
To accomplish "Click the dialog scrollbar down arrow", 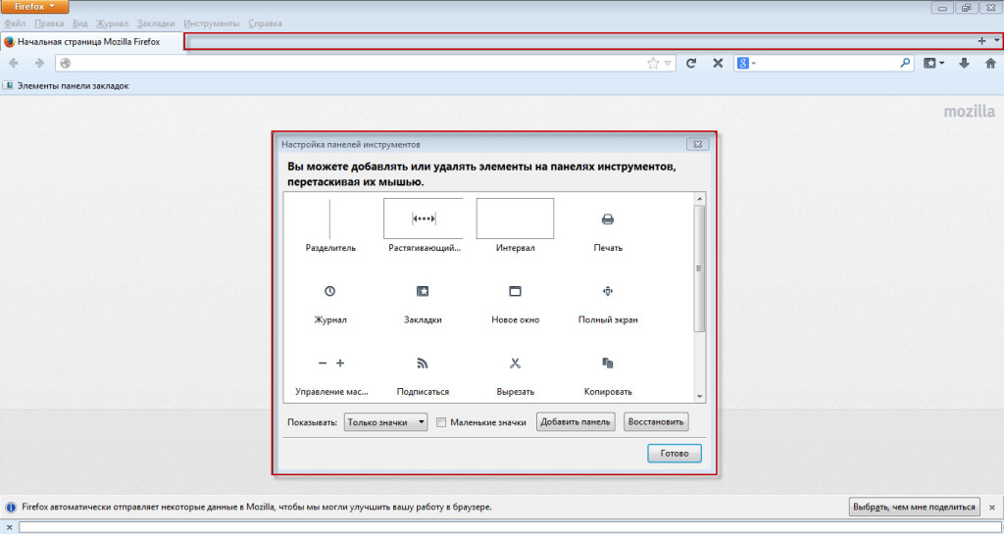I will click(x=699, y=397).
